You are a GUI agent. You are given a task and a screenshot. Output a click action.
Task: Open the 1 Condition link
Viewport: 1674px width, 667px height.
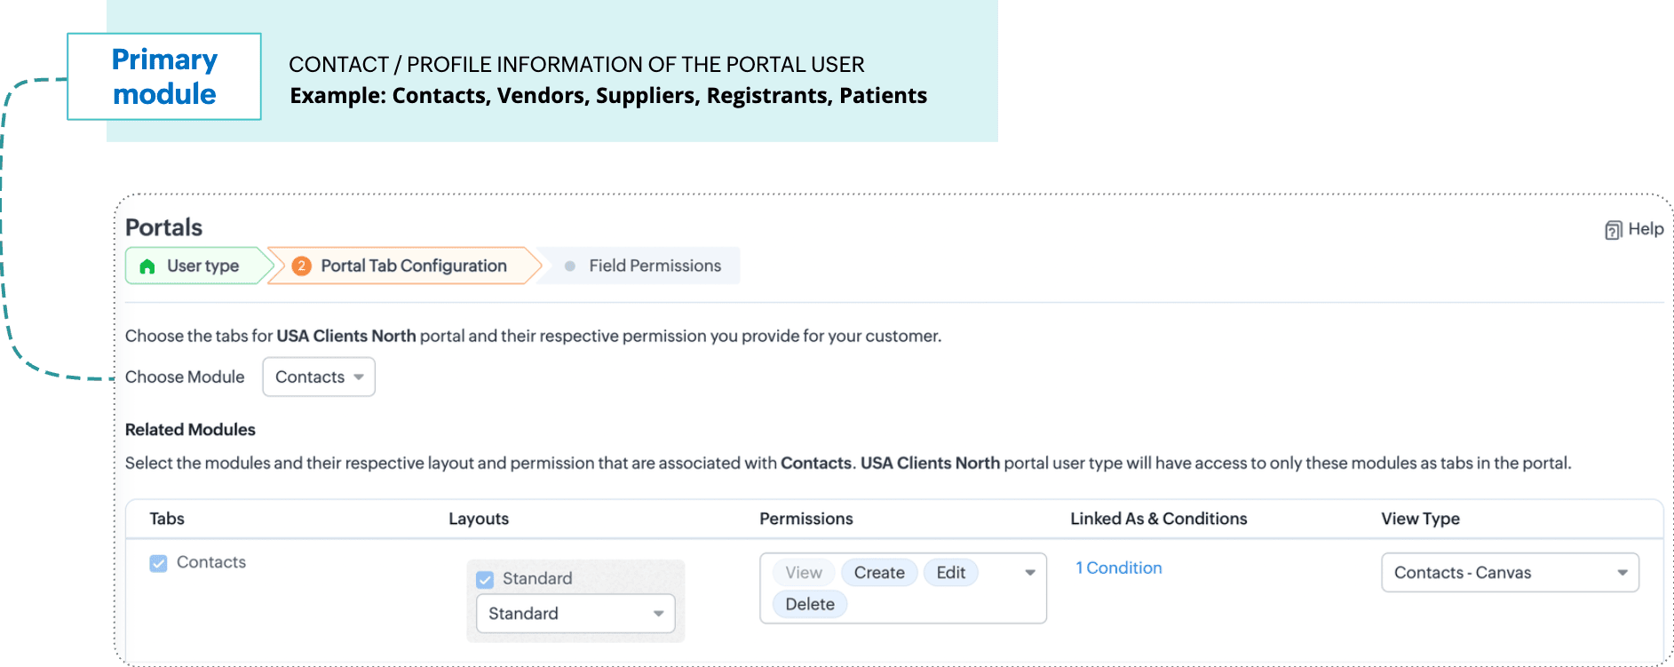point(1118,568)
